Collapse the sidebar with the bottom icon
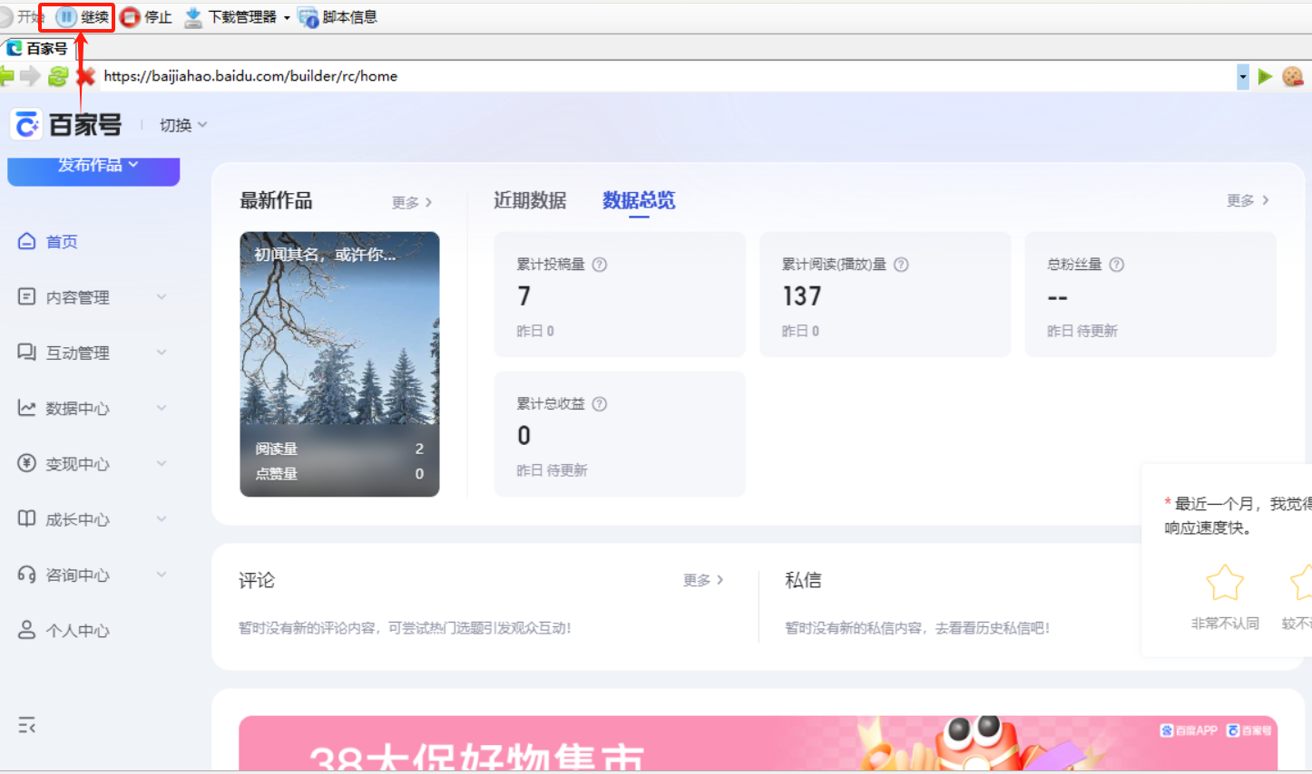 pos(27,725)
